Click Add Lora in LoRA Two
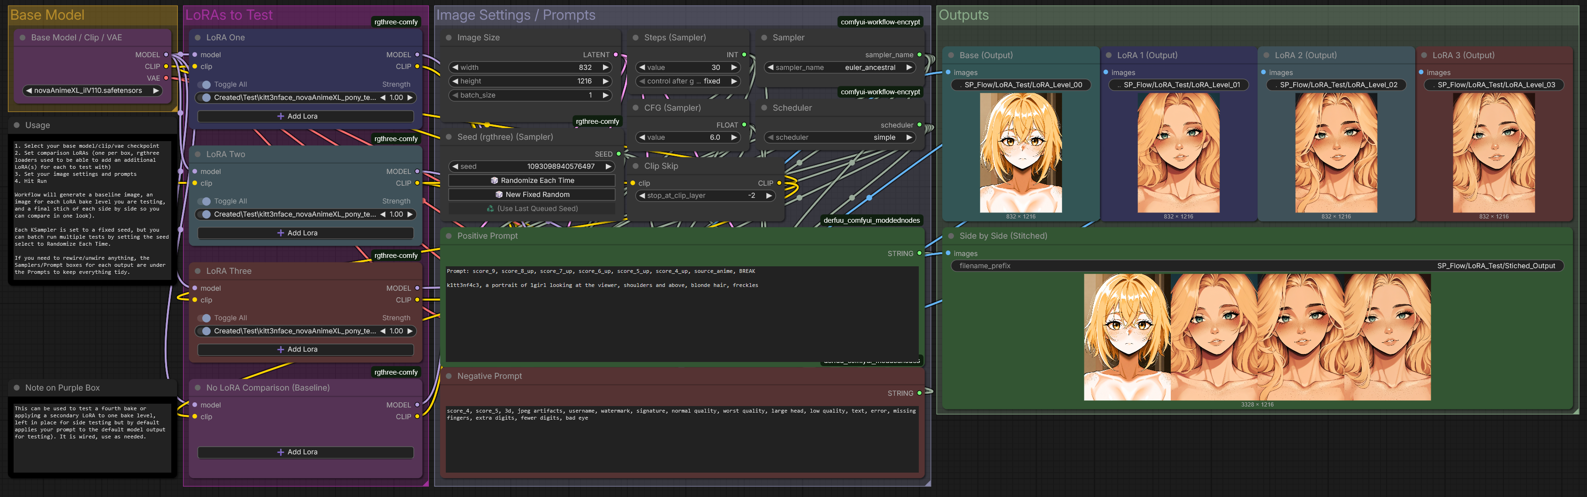This screenshot has width=1587, height=497. point(305,233)
